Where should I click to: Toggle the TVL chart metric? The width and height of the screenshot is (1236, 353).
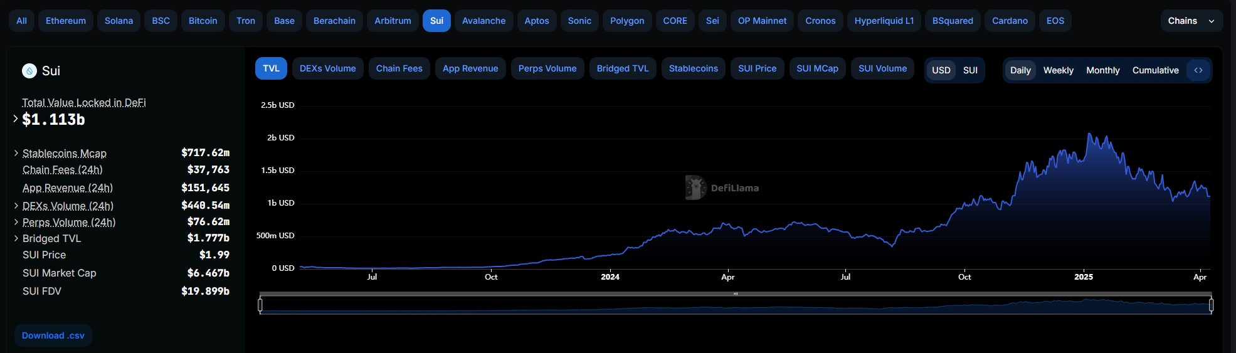point(271,68)
